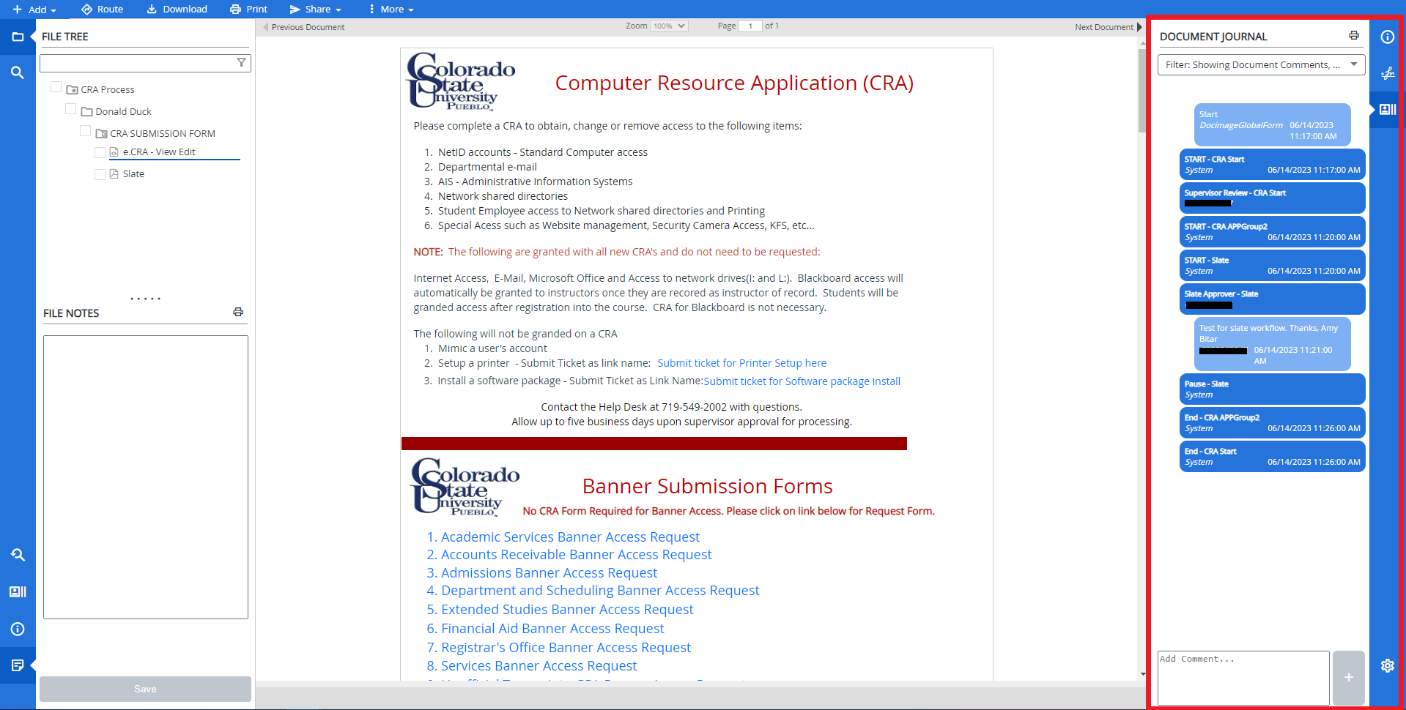1406x710 pixels.
Task: Open the More menu
Action: [x=392, y=10]
